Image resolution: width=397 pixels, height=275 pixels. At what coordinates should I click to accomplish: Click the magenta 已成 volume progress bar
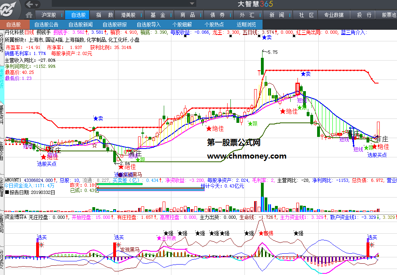point(151,189)
